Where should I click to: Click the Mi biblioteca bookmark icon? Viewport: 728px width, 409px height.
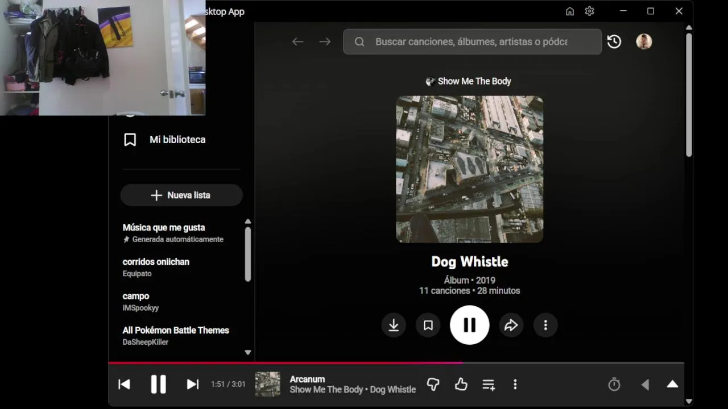coord(130,140)
